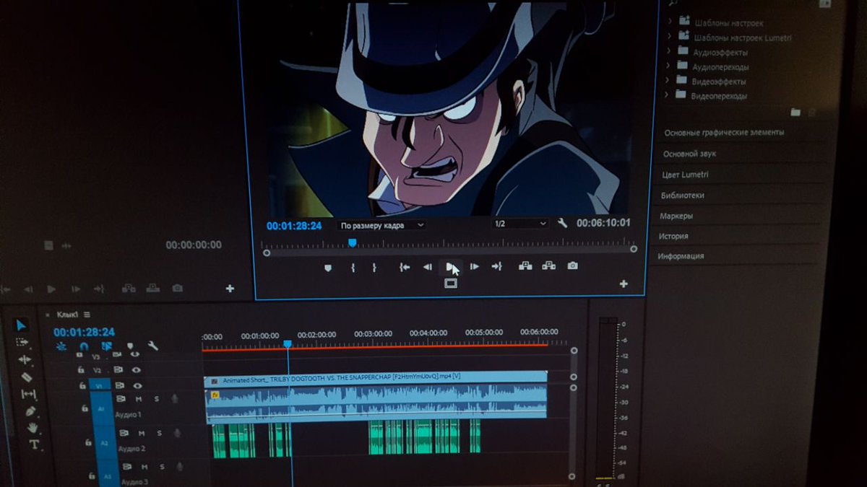Open Цвет Lumetri panel
The image size is (867, 487).
685,175
